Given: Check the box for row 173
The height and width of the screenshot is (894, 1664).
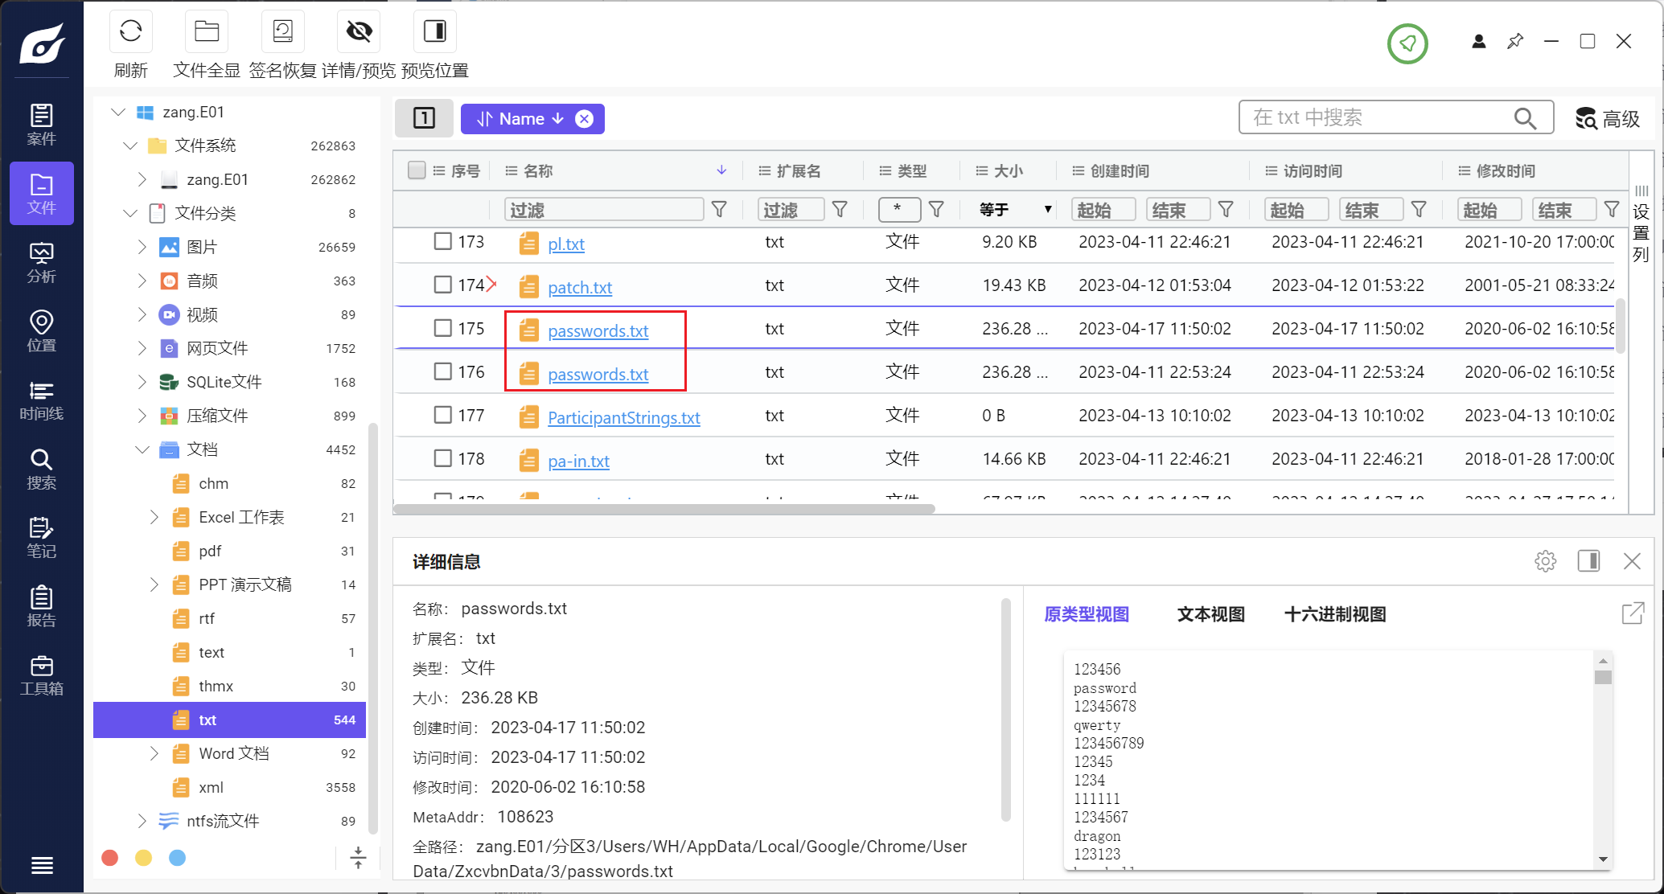Looking at the screenshot, I should click(442, 241).
